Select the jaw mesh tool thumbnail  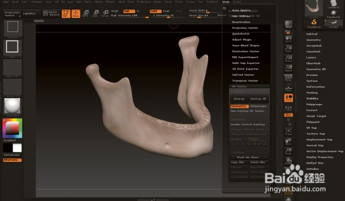(x=314, y=8)
